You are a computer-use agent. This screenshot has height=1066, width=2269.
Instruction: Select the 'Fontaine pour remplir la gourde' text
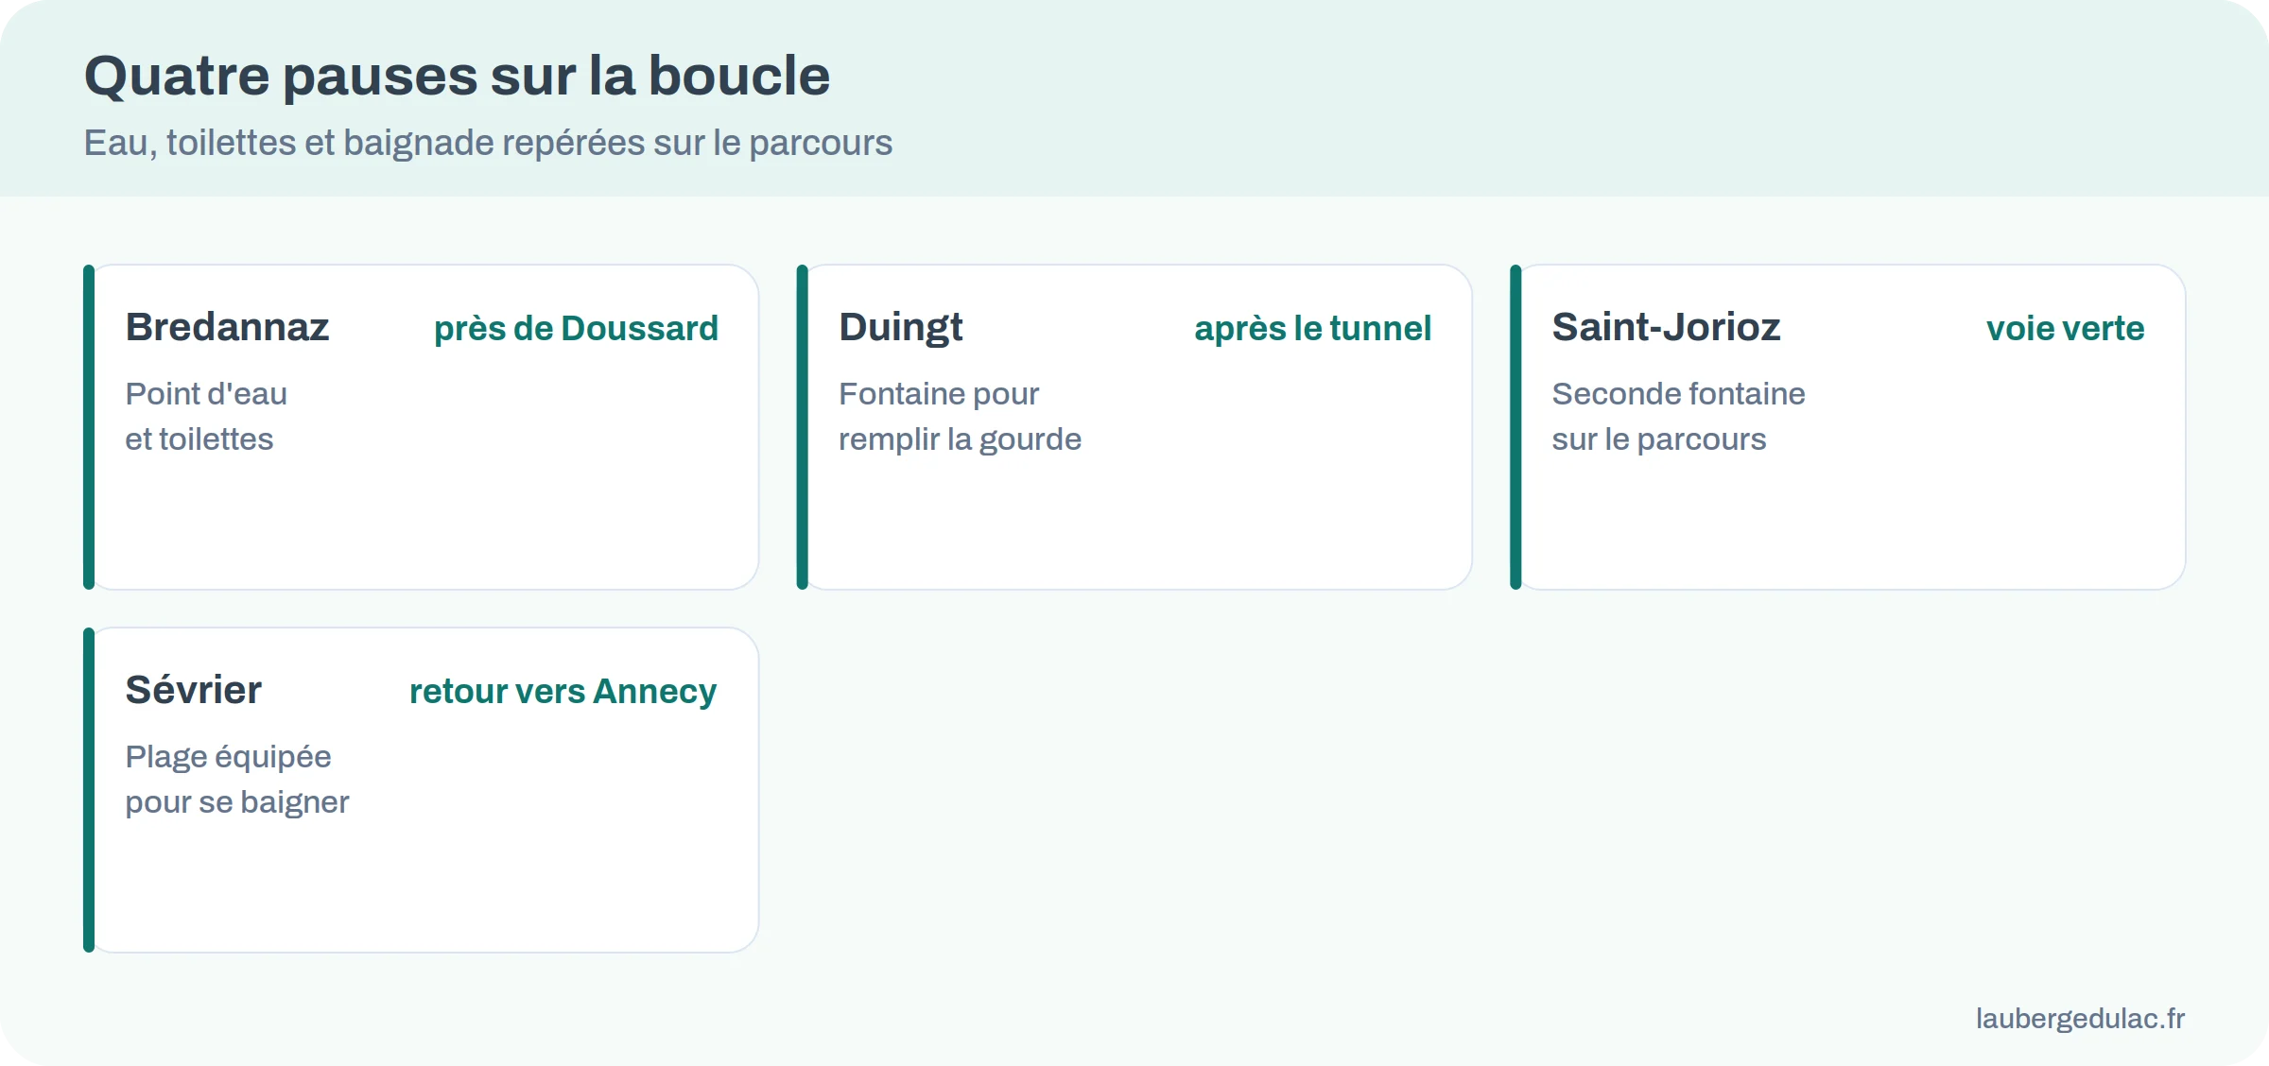click(x=960, y=416)
